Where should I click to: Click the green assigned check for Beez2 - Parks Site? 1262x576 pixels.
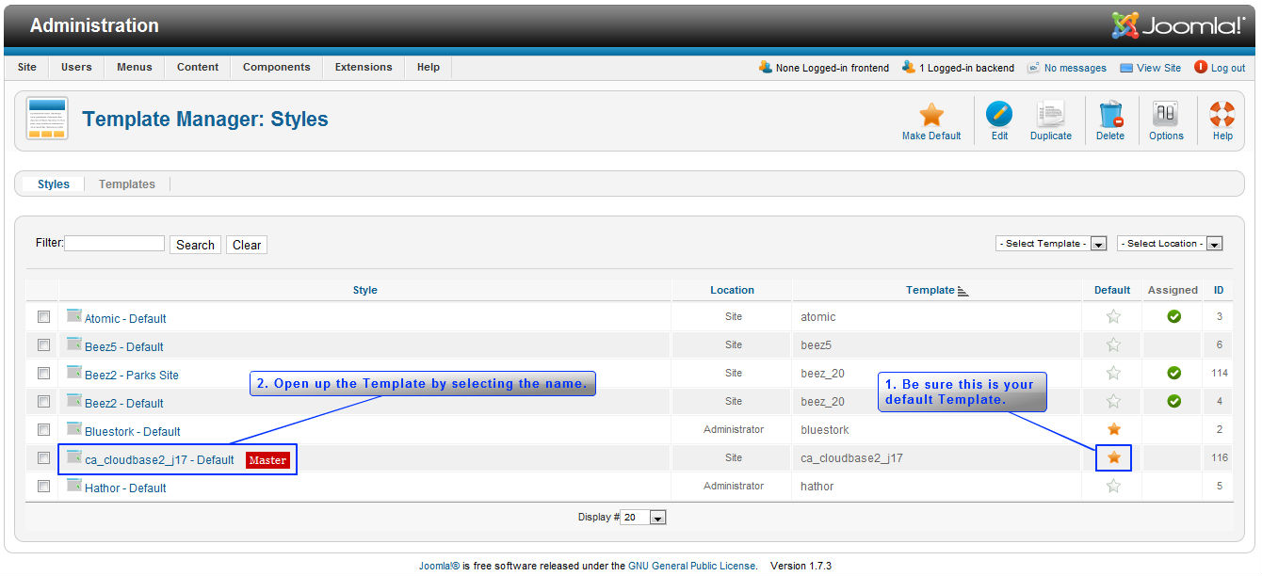(1173, 373)
